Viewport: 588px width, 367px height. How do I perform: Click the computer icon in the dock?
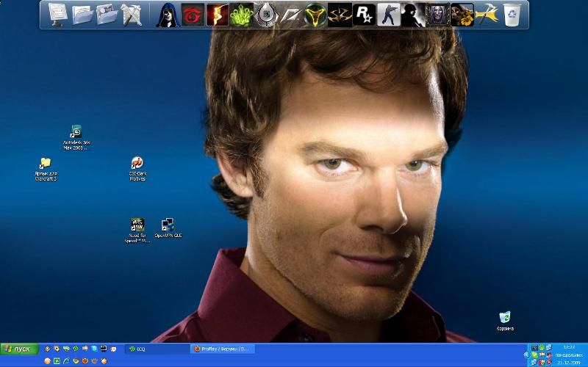[x=57, y=14]
